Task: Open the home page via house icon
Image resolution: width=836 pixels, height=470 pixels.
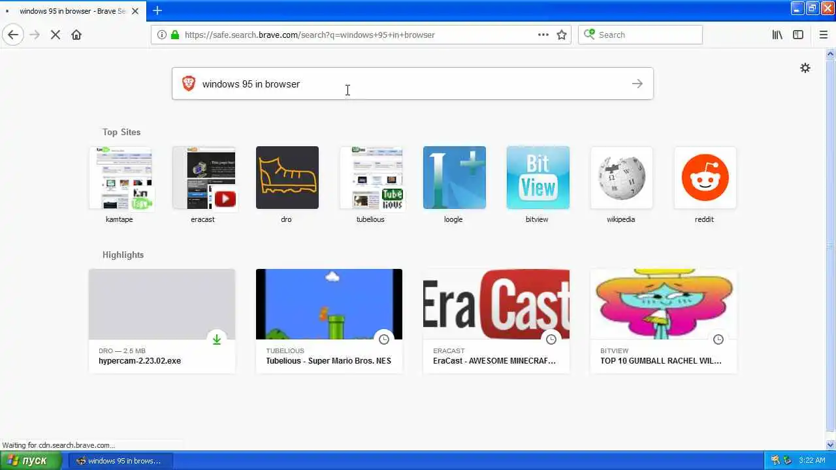Action: click(x=76, y=35)
